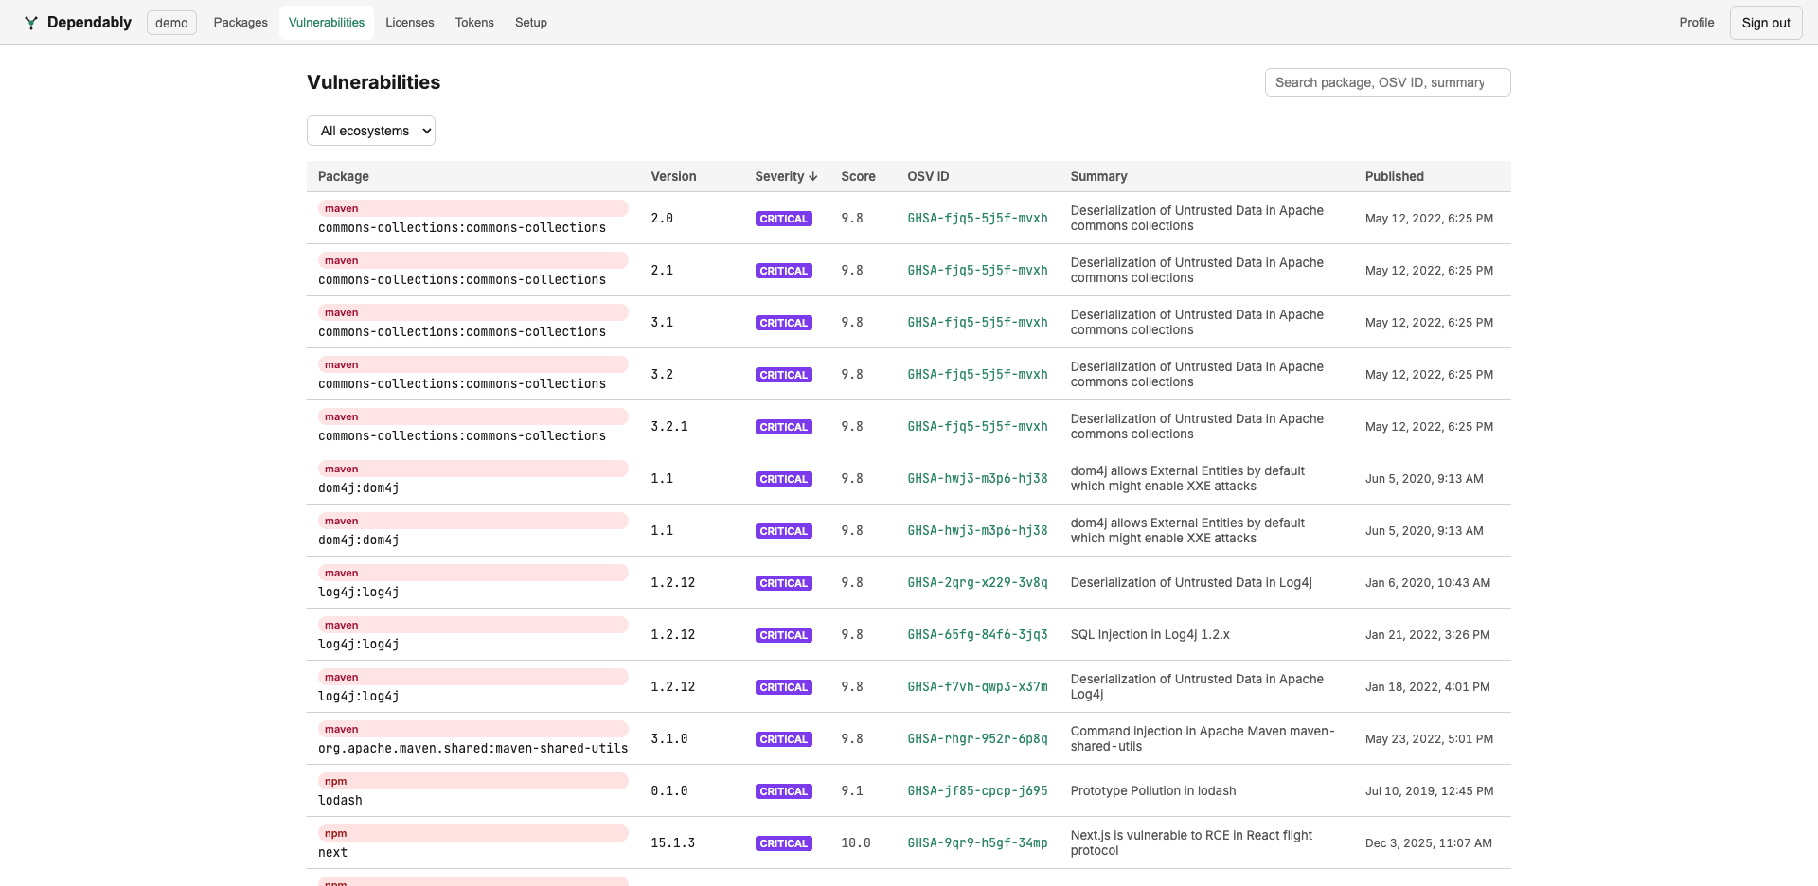Click the Jul 10, 2019 published date
Image resolution: width=1818 pixels, height=886 pixels.
1429,791
